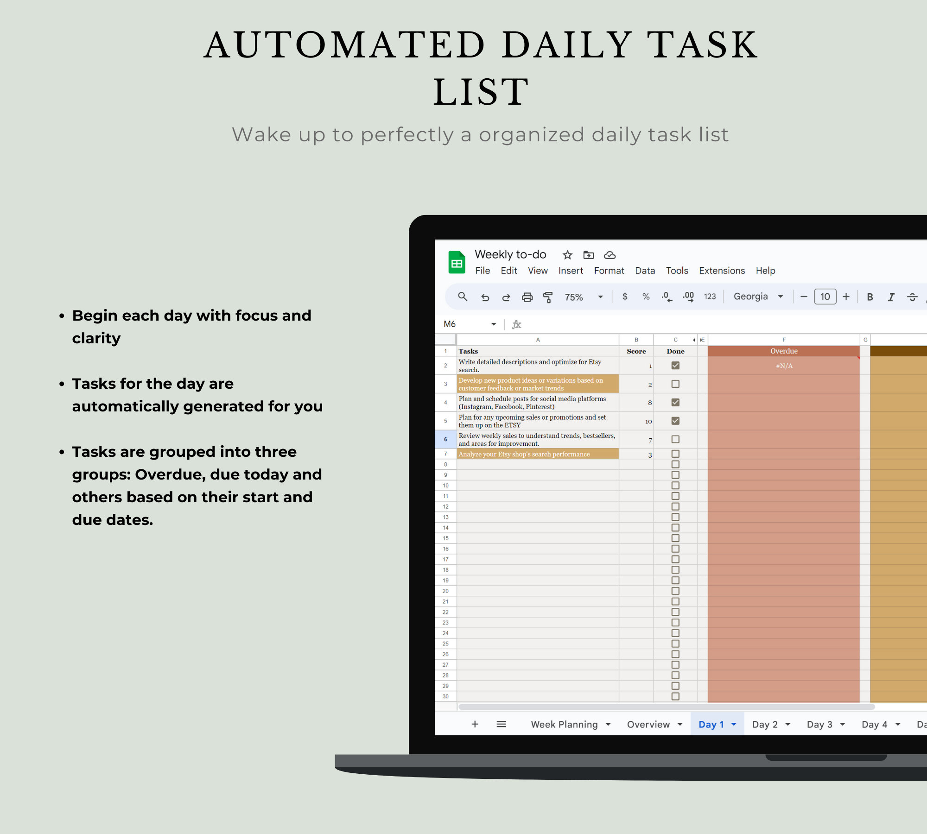This screenshot has width=927, height=834.
Task: Format selection as percent
Action: pyautogui.click(x=645, y=297)
